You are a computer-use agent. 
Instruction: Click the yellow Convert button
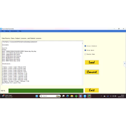click(x=92, y=72)
